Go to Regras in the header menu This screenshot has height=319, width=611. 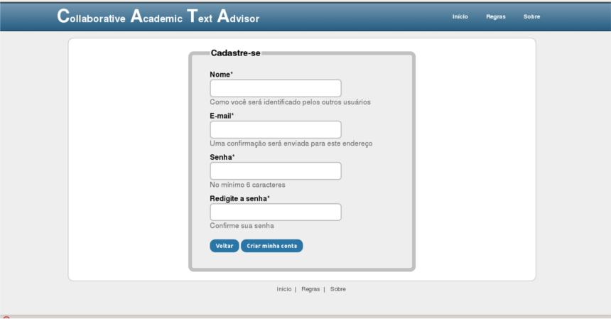click(x=496, y=17)
